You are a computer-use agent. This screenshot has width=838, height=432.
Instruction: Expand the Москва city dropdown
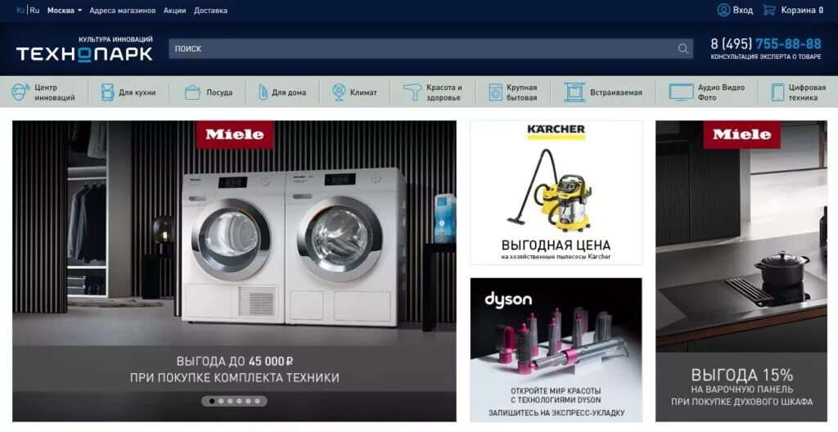point(64,10)
